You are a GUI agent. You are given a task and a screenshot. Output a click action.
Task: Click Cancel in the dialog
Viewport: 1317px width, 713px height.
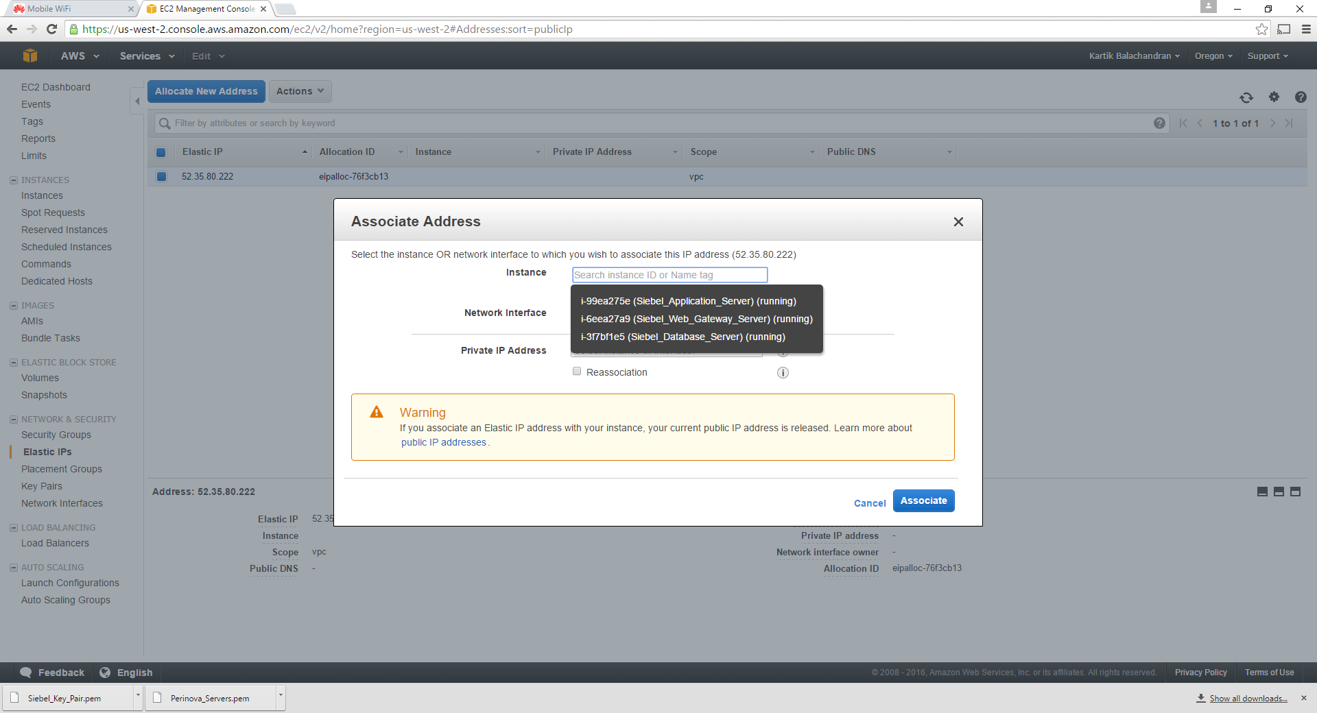pyautogui.click(x=870, y=503)
